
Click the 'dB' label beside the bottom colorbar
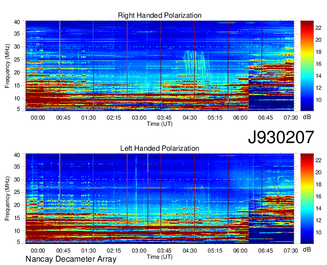(x=307, y=249)
